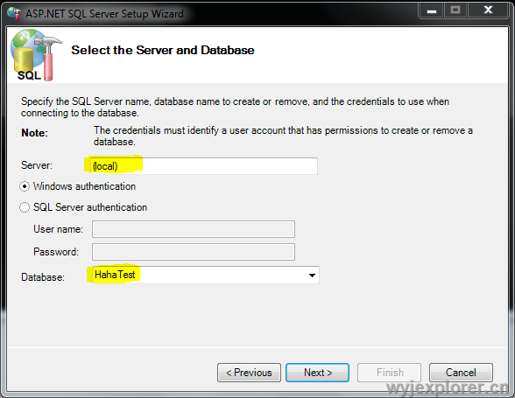515x398 pixels.
Task: Click the SQL Server authentication label text
Action: click(x=90, y=207)
